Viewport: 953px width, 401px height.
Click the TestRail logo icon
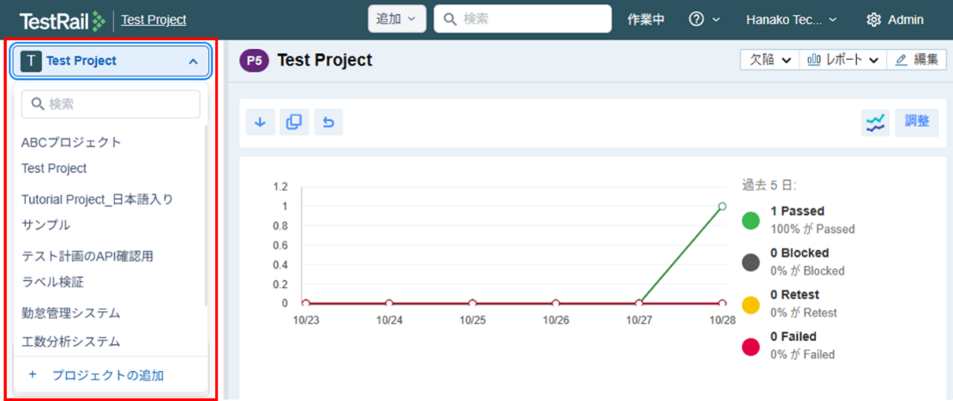click(99, 20)
